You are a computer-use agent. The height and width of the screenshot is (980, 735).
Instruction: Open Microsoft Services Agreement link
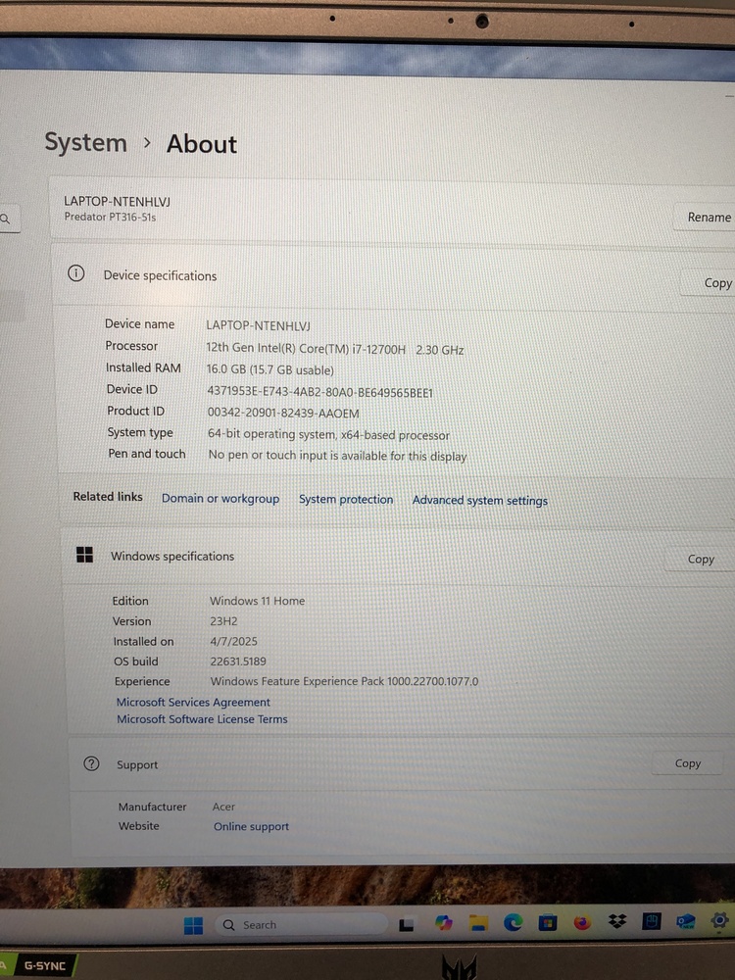click(193, 702)
